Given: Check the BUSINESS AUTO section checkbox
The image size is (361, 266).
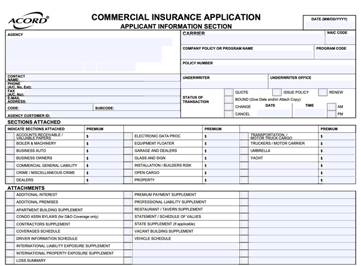Looking at the screenshot, I should click(10, 151).
